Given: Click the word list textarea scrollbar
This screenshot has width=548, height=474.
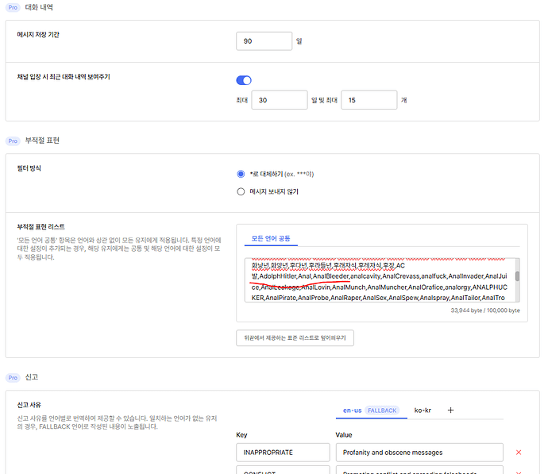Looking at the screenshot, I should click(517, 276).
